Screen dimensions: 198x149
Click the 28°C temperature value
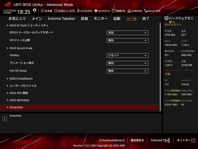click(x=184, y=35)
